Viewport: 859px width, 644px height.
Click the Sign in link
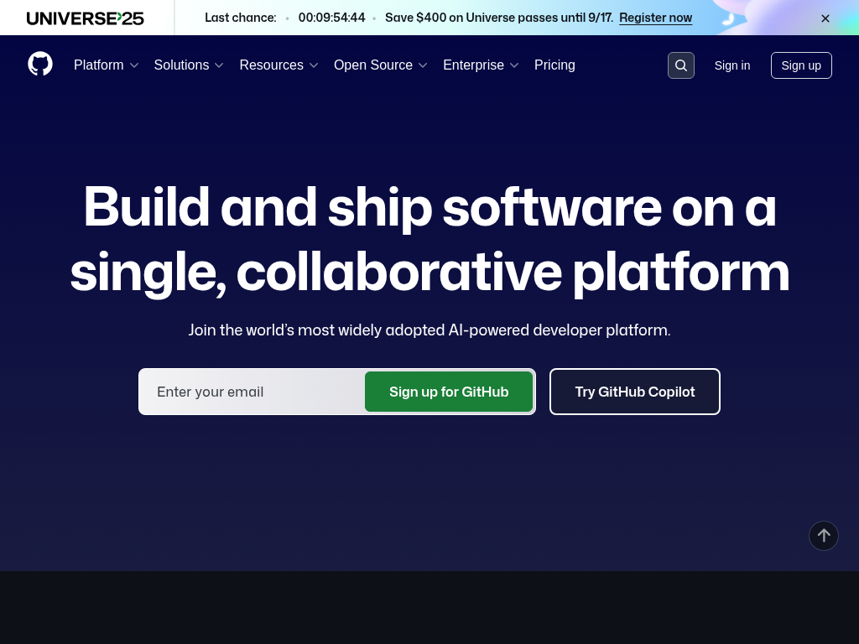(x=731, y=65)
